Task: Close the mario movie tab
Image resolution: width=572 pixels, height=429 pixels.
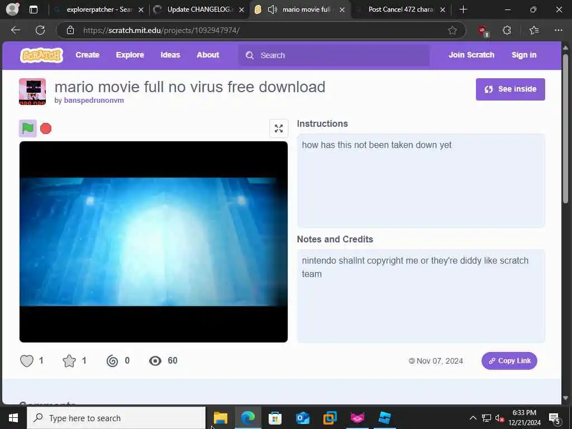Action: point(342,10)
